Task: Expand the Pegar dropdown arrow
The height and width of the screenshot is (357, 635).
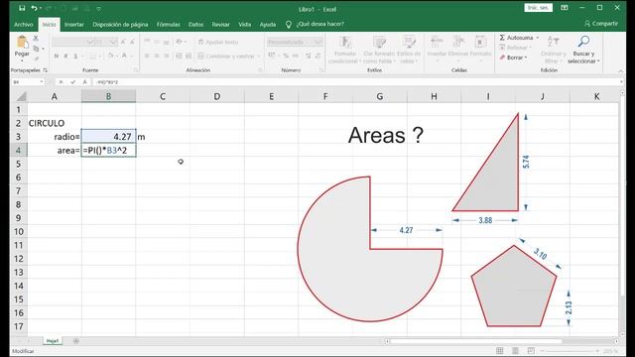Action: (x=22, y=60)
